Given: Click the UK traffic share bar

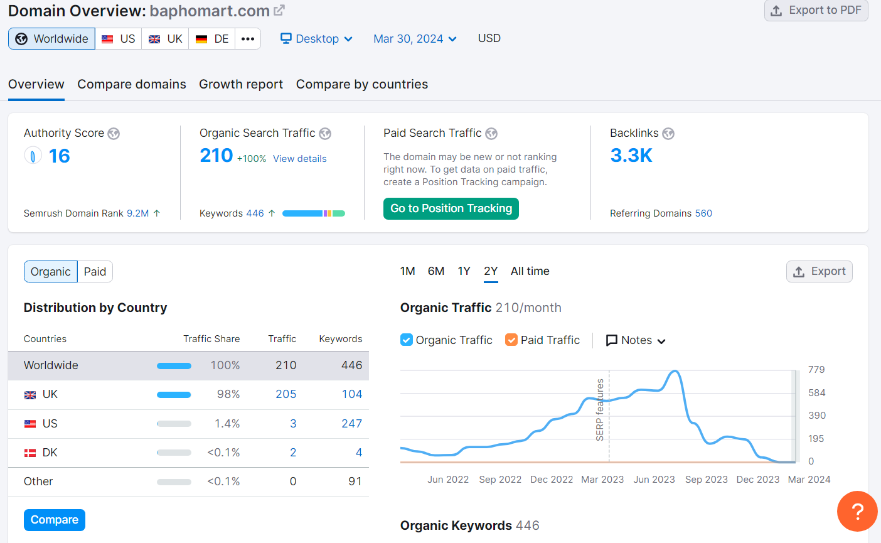Looking at the screenshot, I should click(x=174, y=394).
